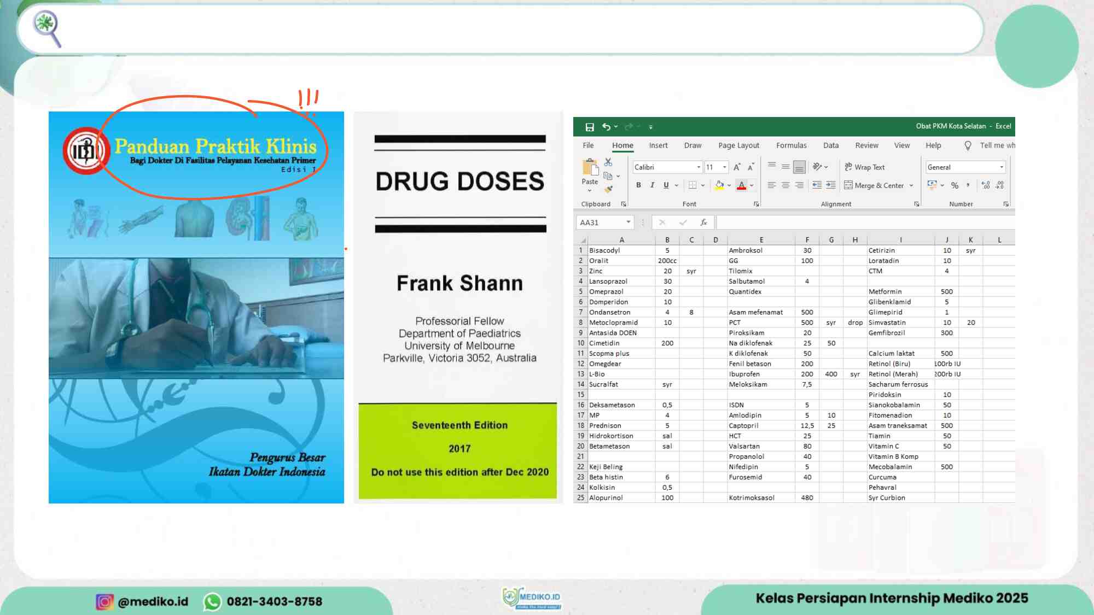Toggle bottom align button

(x=799, y=167)
